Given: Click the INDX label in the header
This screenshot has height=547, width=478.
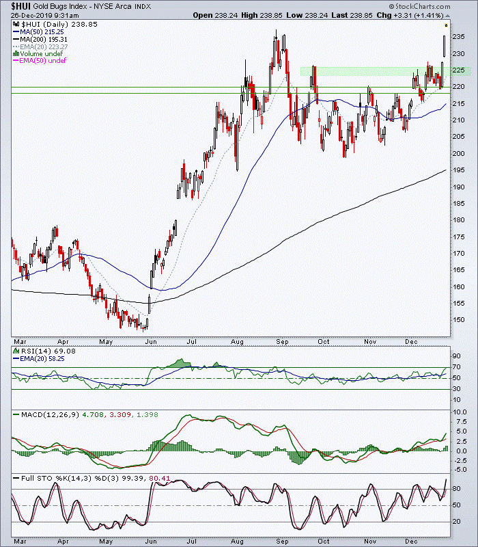Looking at the screenshot, I should click(143, 7).
